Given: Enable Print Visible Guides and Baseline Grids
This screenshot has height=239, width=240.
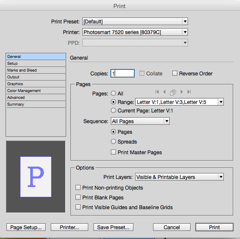Looking at the screenshot, I should (x=78, y=207).
